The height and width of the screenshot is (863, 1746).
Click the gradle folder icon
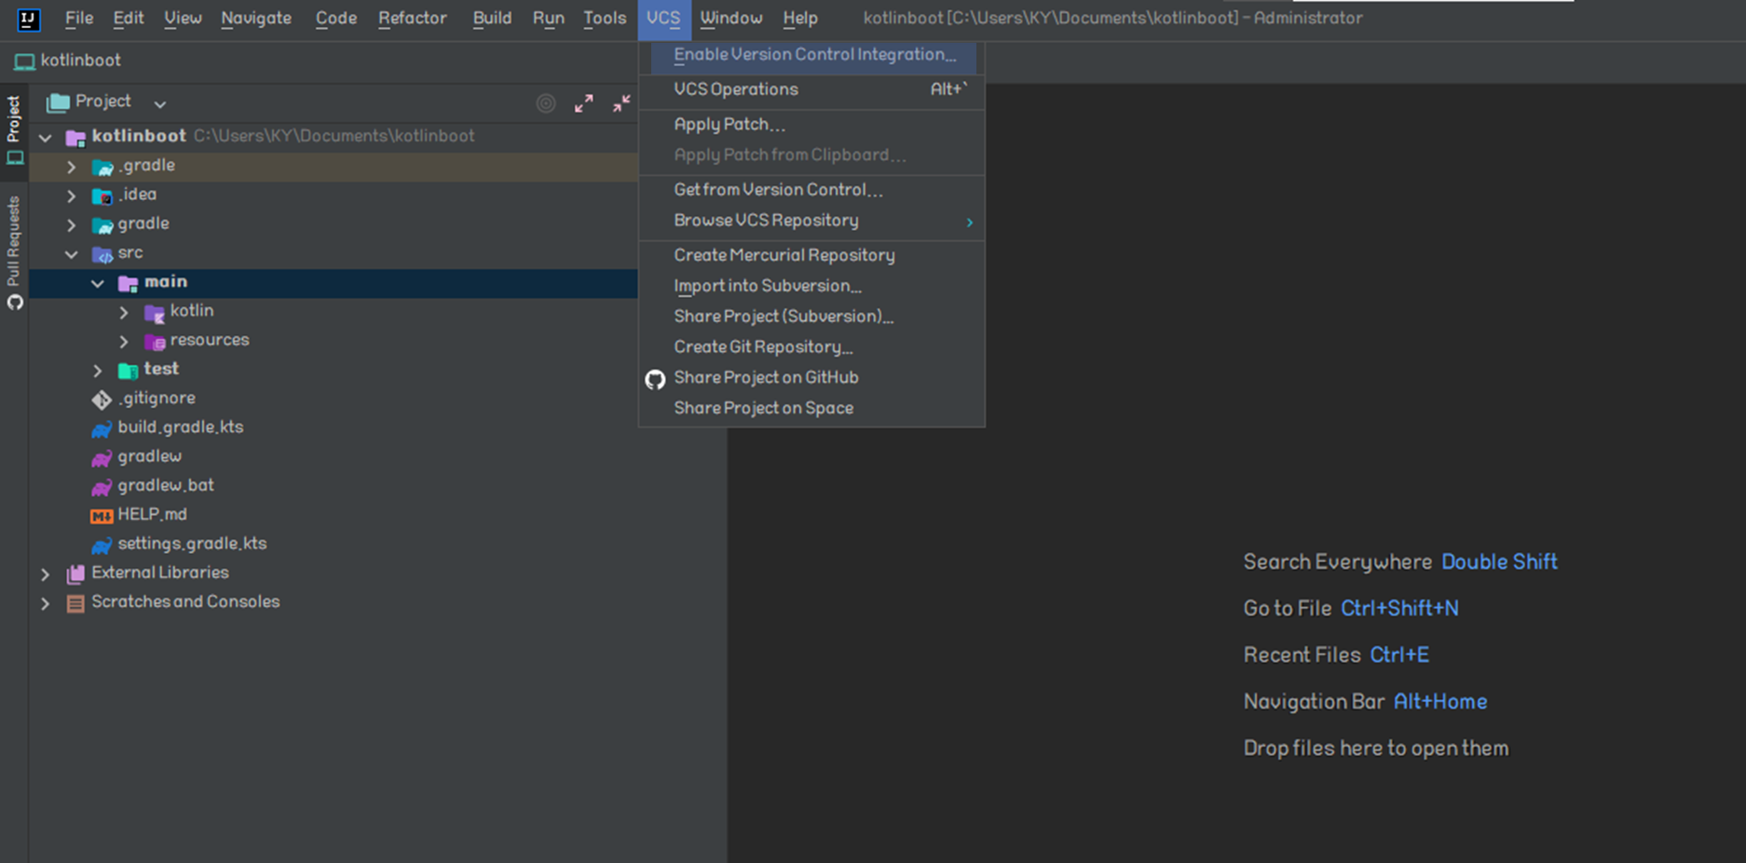(102, 224)
